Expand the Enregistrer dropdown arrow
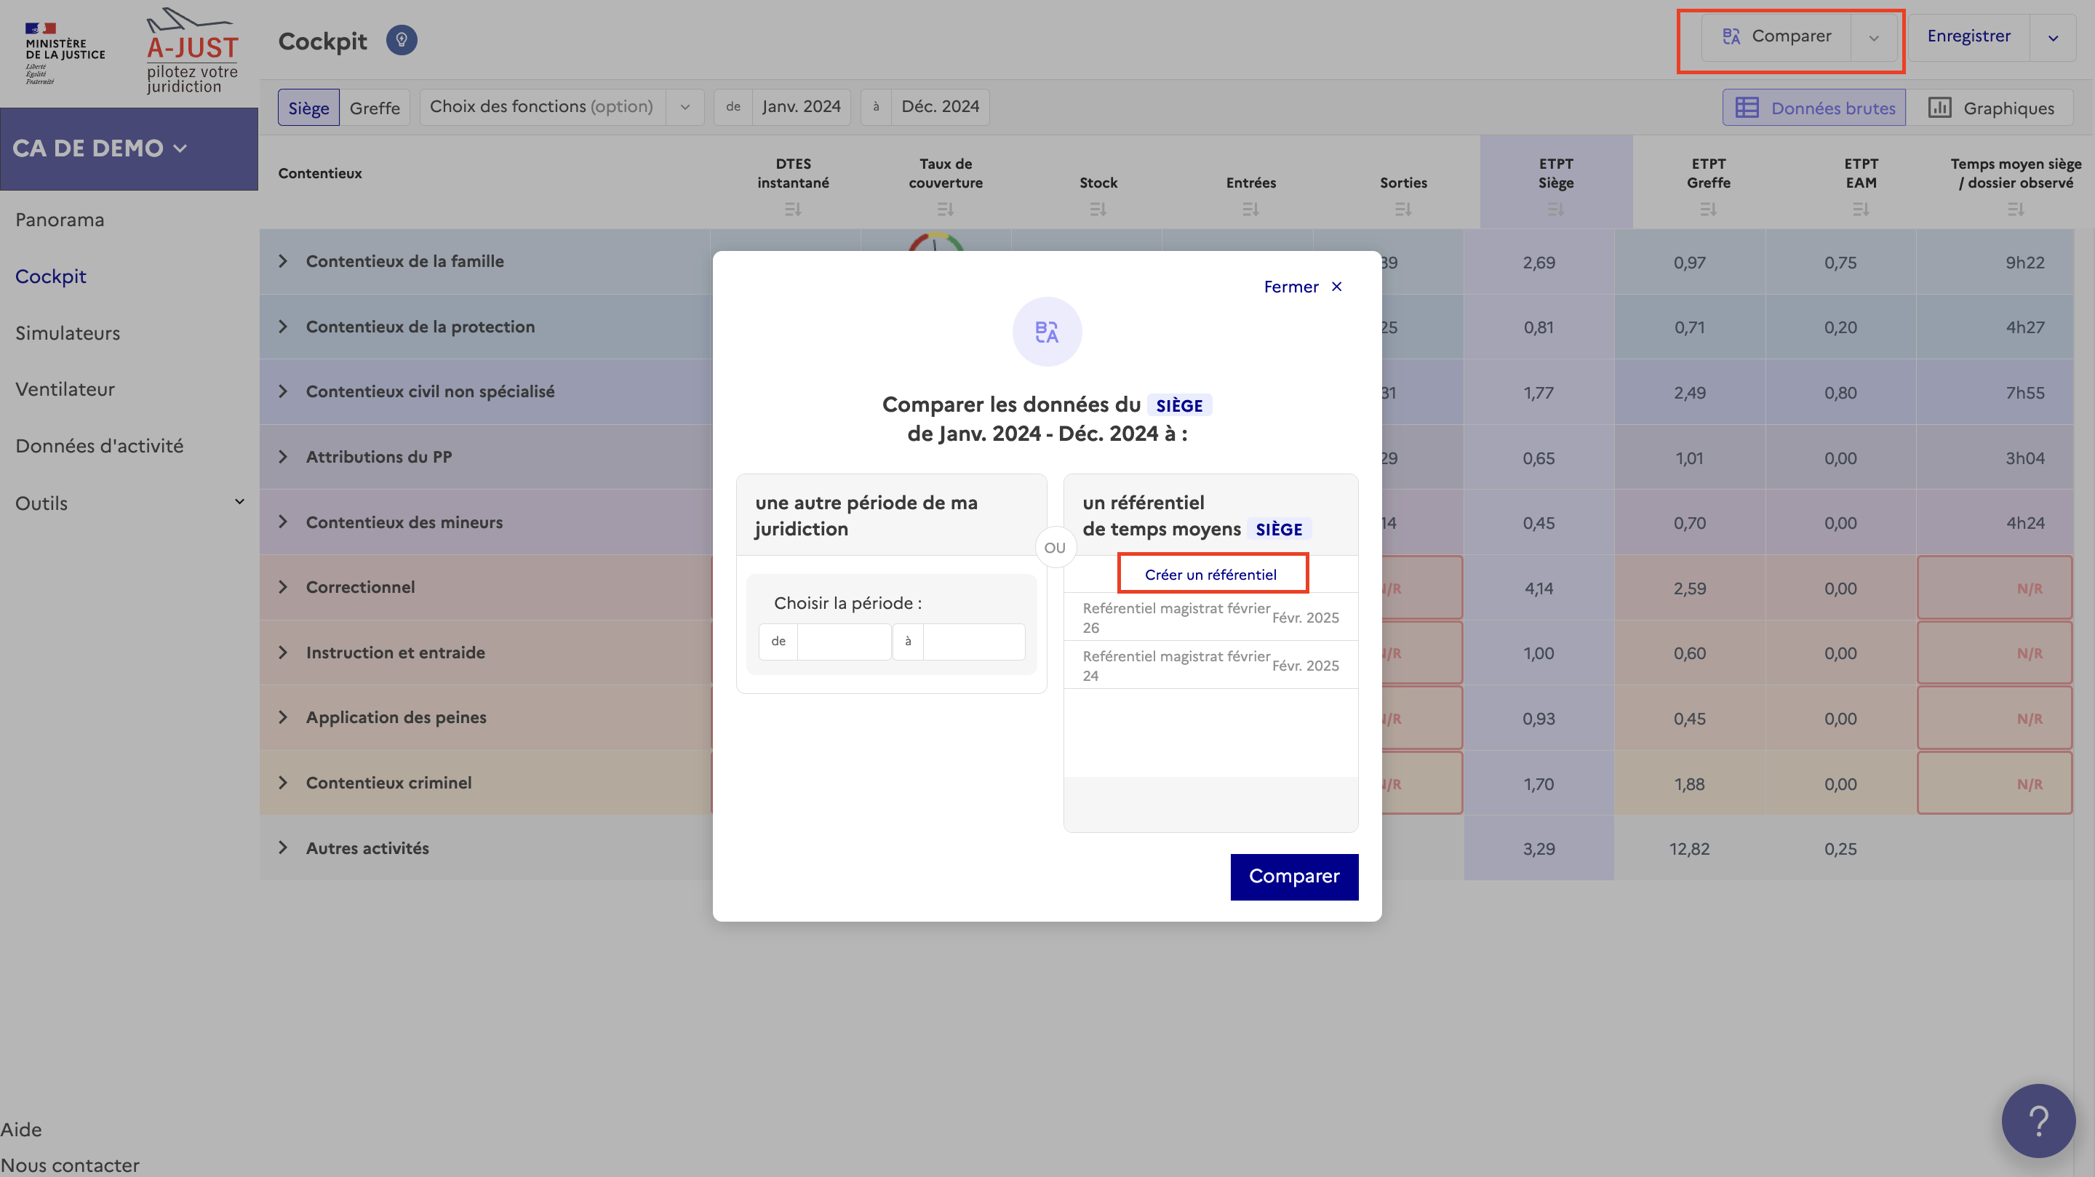Screen dimensions: 2095x1177 pos(2052,37)
